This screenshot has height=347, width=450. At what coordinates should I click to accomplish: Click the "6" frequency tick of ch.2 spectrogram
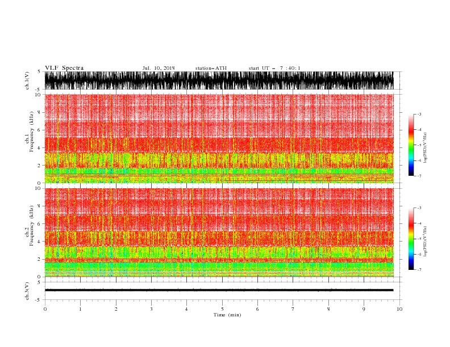[39, 224]
